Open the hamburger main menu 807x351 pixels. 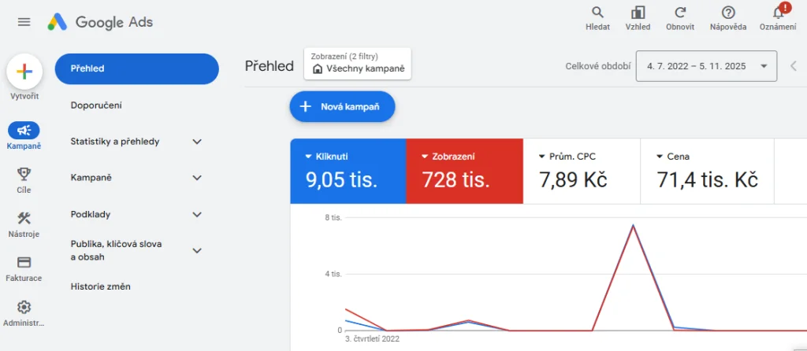pos(24,22)
